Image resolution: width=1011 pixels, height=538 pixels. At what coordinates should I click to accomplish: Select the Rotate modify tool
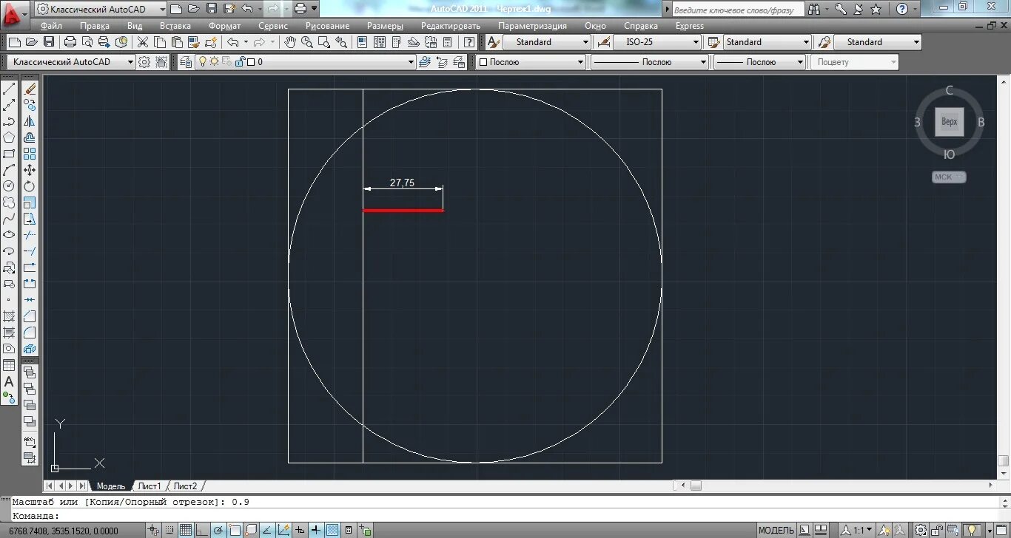(x=30, y=186)
